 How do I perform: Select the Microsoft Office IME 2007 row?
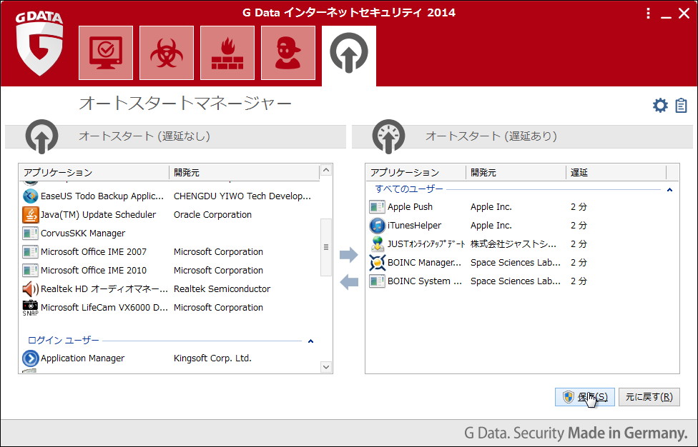click(x=169, y=252)
